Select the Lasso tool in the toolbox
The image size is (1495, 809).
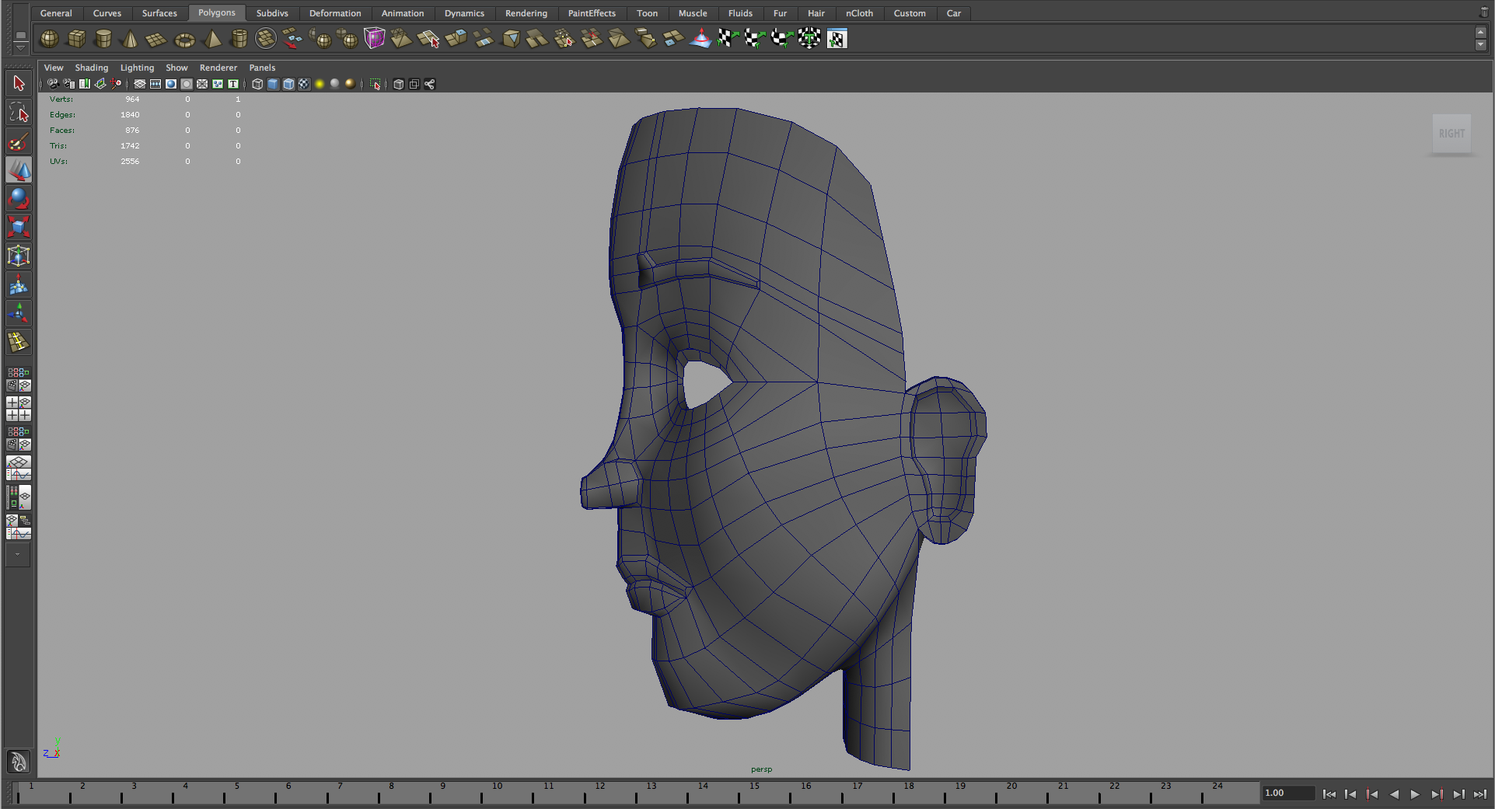point(19,113)
